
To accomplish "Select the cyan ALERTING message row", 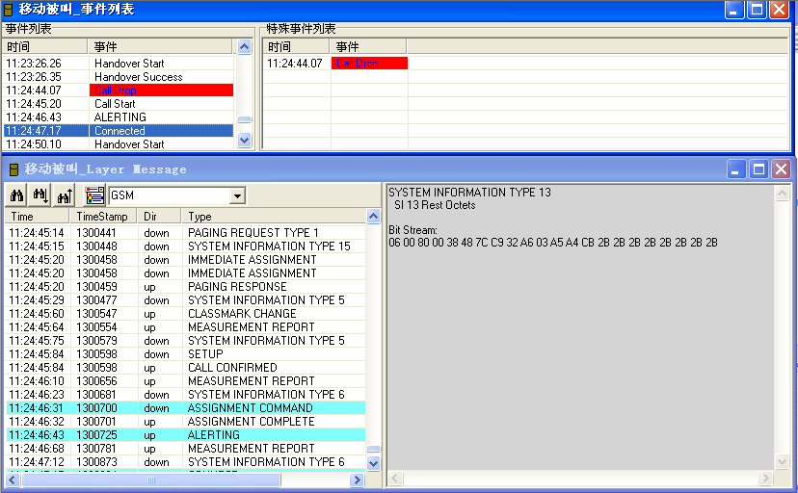I will coord(186,435).
